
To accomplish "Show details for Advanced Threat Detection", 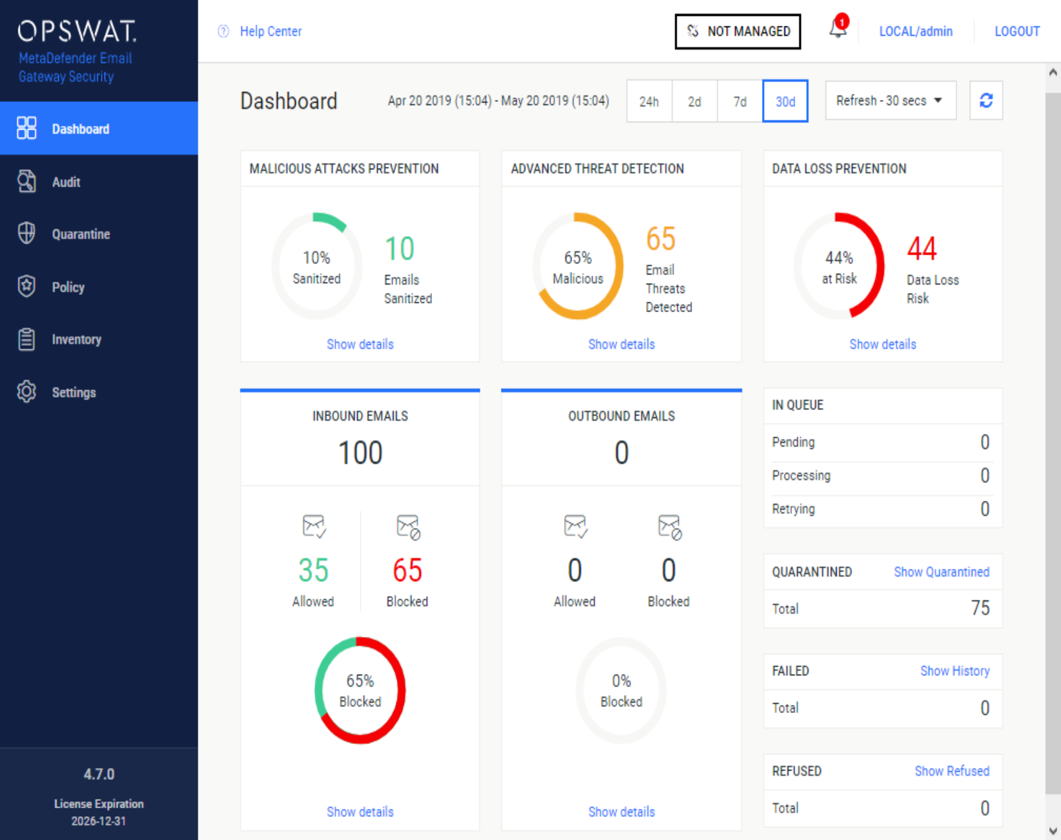I will 621,344.
